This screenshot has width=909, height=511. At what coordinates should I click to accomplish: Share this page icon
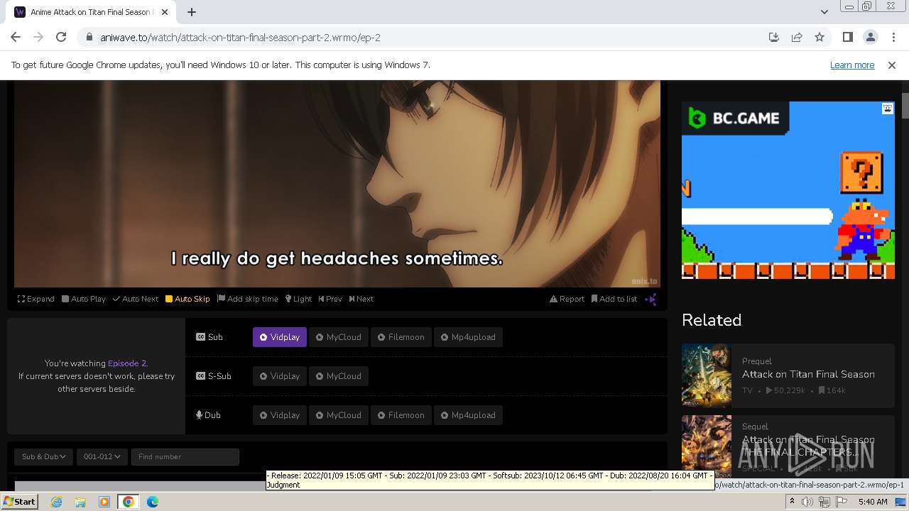(797, 38)
